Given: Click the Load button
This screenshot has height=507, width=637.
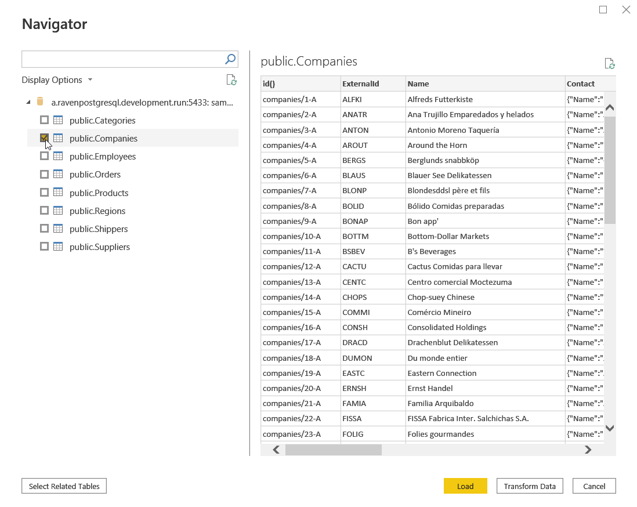Looking at the screenshot, I should (x=465, y=486).
